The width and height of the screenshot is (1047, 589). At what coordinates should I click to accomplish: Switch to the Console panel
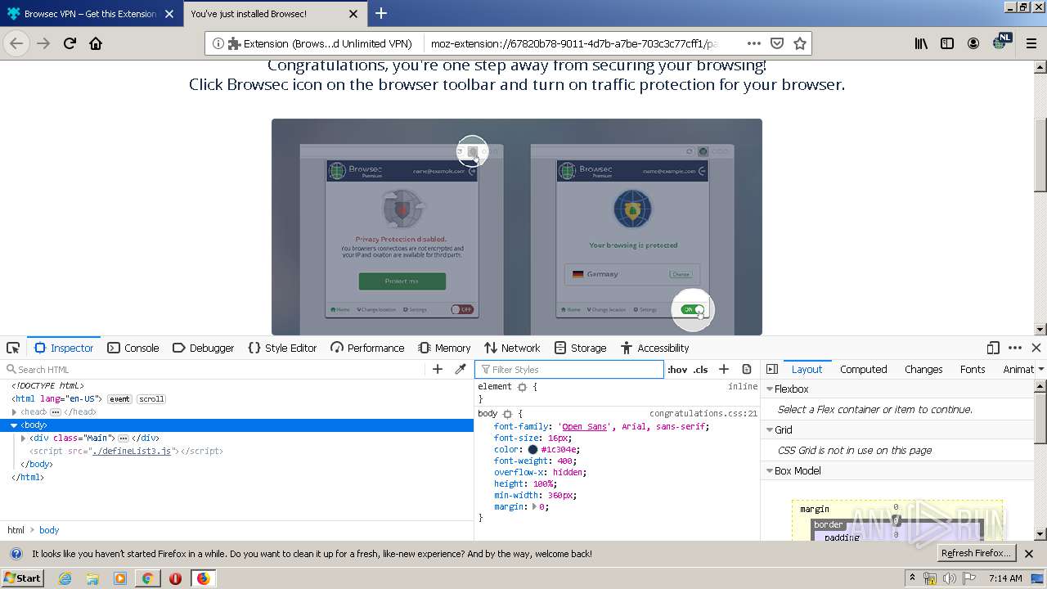pyautogui.click(x=133, y=348)
